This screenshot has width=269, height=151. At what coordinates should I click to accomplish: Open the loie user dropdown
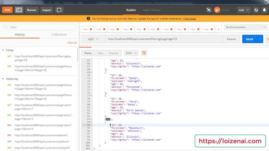click(x=244, y=10)
